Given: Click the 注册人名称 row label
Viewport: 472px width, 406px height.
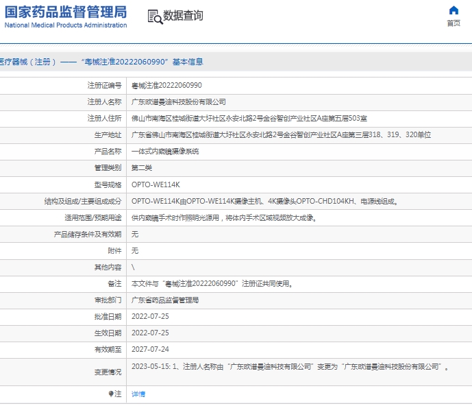Looking at the screenshot, I should click(104, 102).
